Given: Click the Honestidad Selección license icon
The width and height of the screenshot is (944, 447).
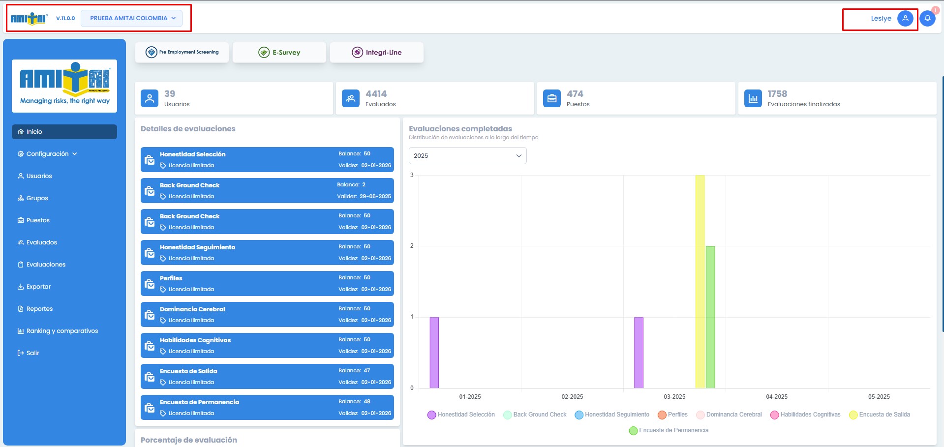Looking at the screenshot, I should click(150, 160).
